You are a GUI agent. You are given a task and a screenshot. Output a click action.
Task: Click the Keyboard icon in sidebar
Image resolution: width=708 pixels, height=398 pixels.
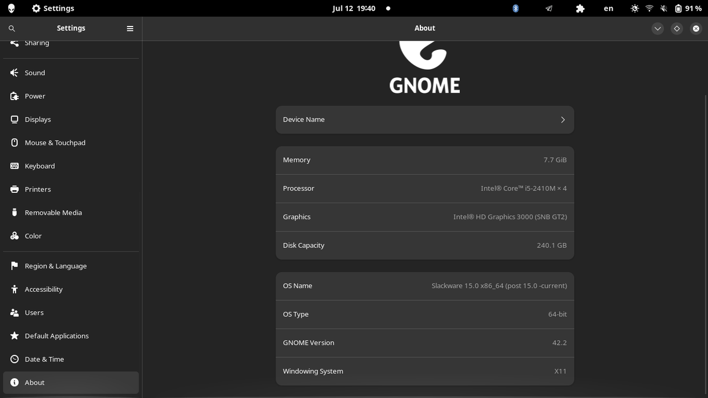click(14, 166)
